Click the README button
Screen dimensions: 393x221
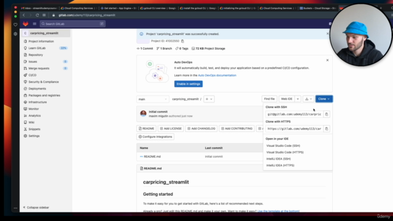point(146,128)
